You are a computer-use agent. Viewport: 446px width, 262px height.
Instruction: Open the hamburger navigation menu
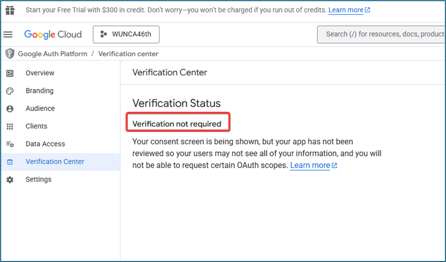(8, 34)
